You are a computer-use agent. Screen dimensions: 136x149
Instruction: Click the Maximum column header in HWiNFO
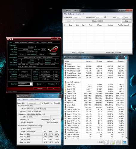click(x=110, y=61)
